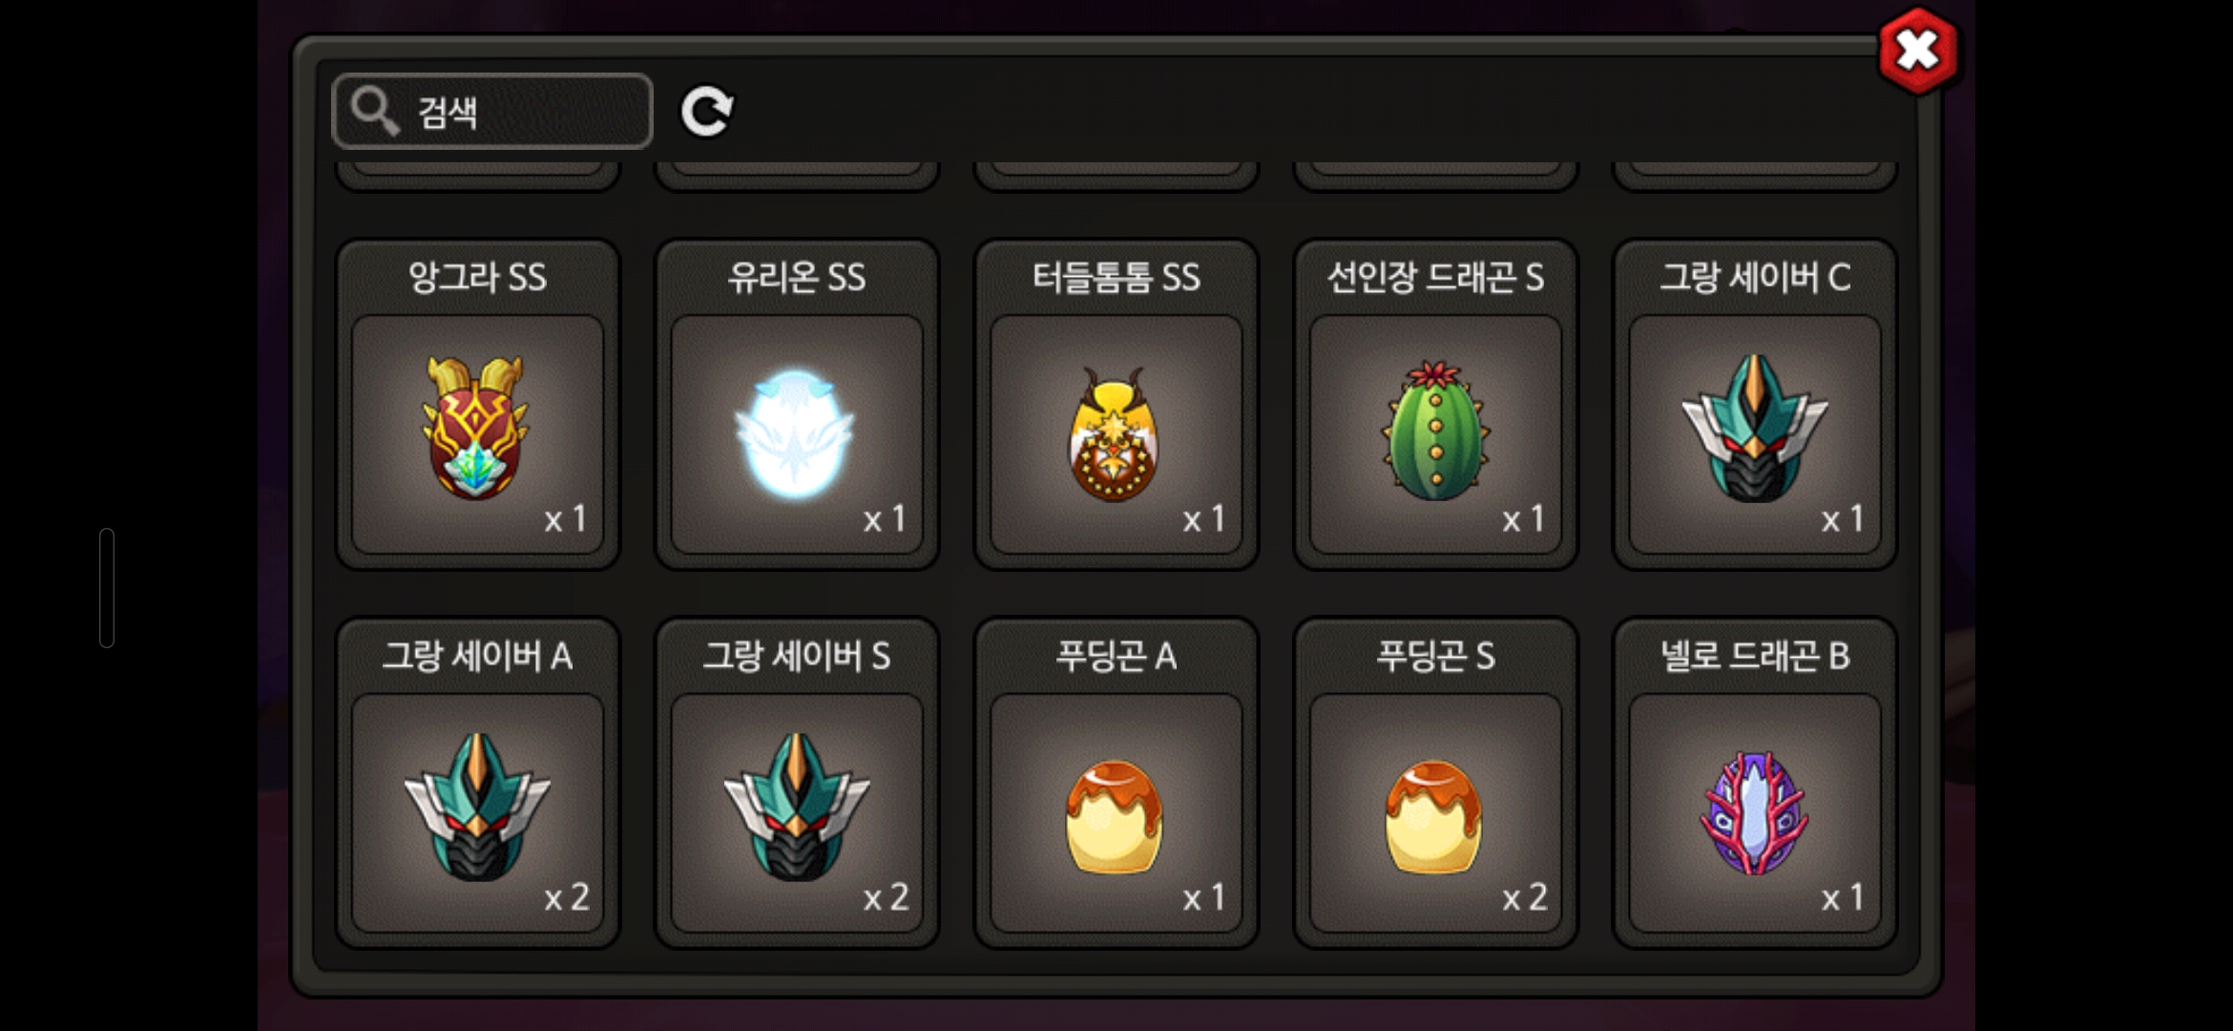
Task: Choose the 그랑 세이버 S egg
Action: pyautogui.click(x=797, y=783)
